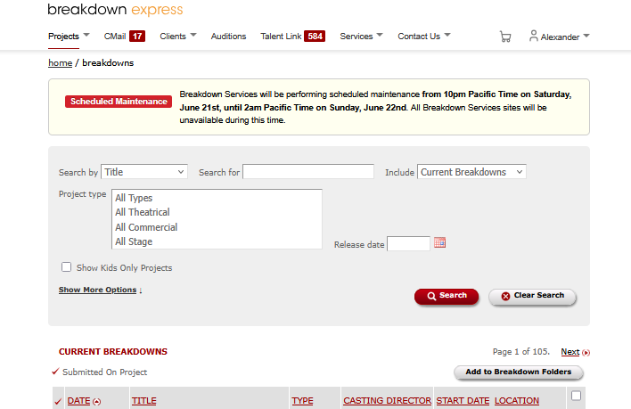This screenshot has width=631, height=409.
Task: Open the Include Current Breakdowns dropdown
Action: (x=471, y=172)
